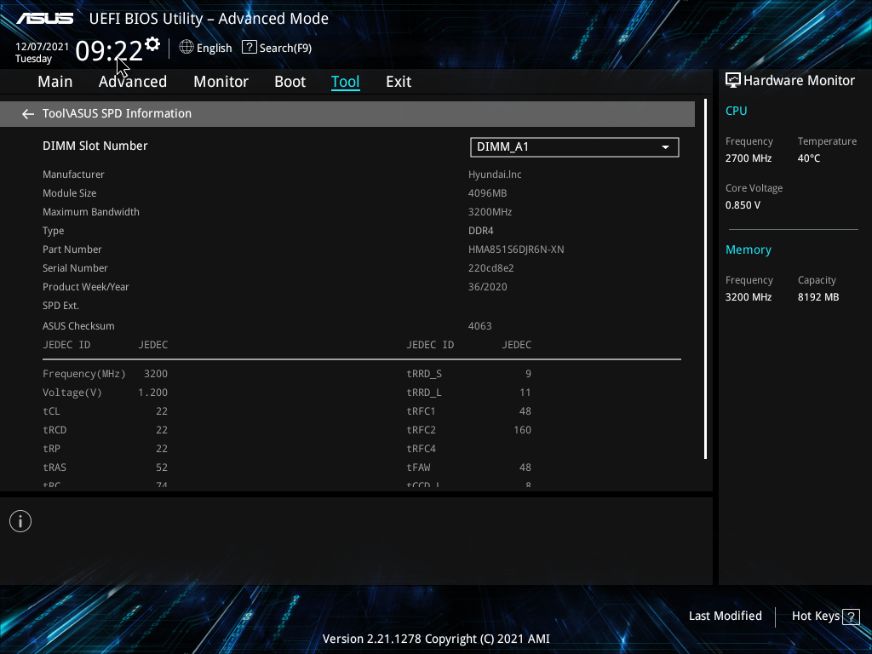Open Hot Keys
872x654 pixels.
click(x=815, y=616)
